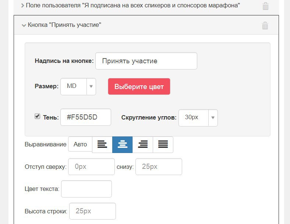This screenshot has width=290, height=224.
Task: Click the "Размер:" label
Action: tap(47, 86)
